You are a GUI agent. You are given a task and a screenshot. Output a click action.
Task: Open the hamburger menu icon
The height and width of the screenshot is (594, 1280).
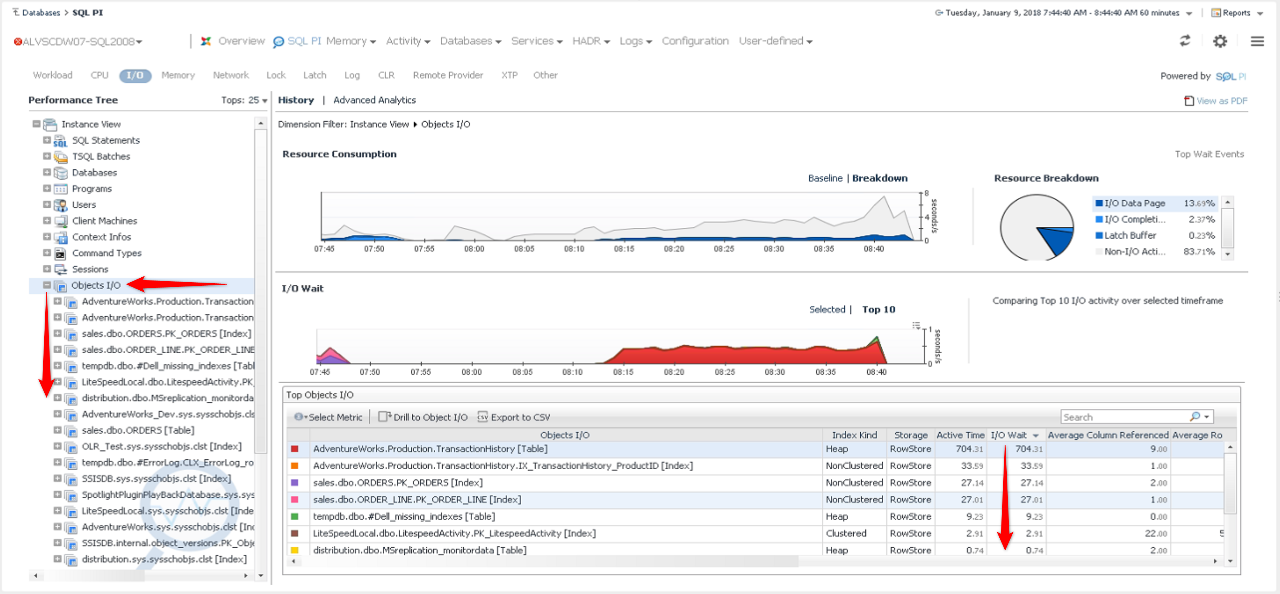click(1257, 41)
